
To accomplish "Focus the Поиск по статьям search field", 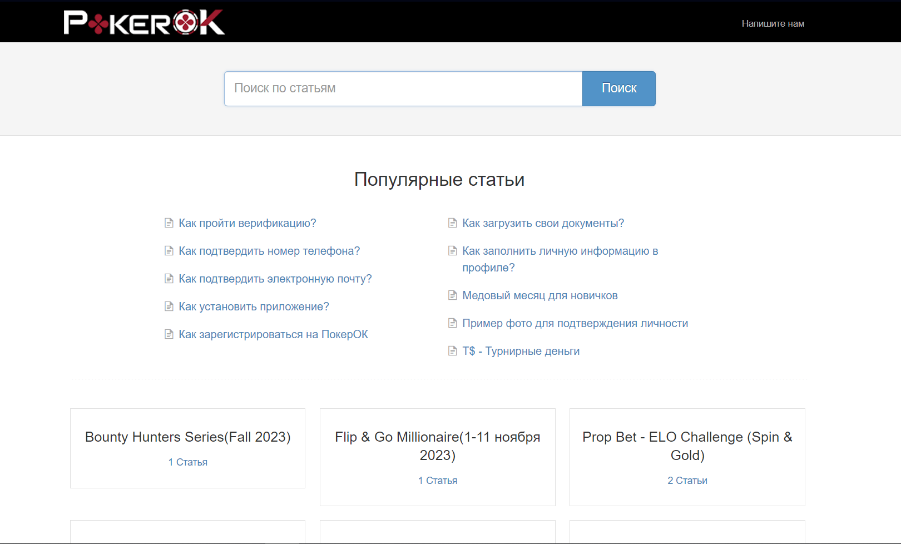I will click(403, 88).
